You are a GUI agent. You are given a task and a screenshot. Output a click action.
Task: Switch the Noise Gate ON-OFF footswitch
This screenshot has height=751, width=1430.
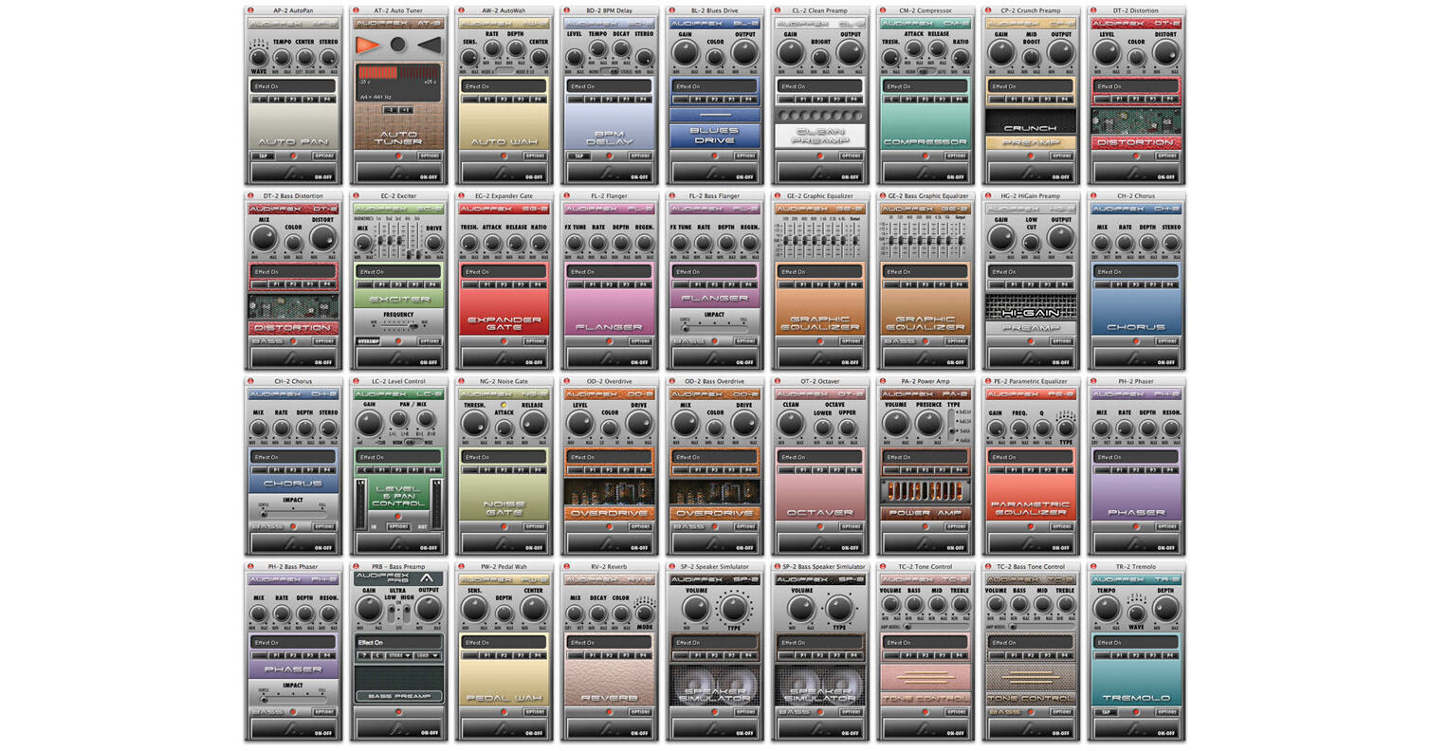click(x=504, y=543)
